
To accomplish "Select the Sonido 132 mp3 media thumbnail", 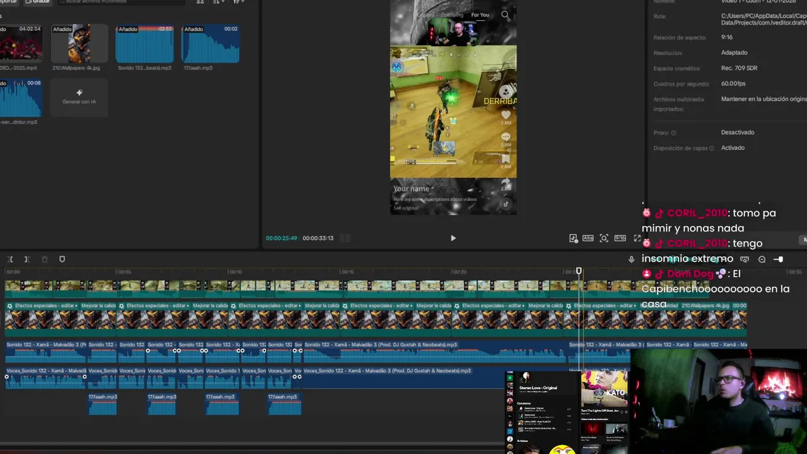I will click(144, 44).
